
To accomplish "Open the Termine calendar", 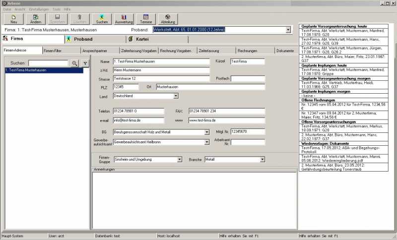I will coord(146,19).
